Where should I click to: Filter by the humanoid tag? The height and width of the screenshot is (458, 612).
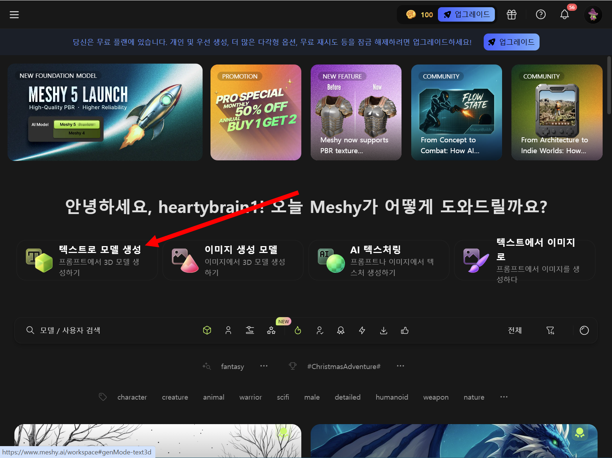click(x=392, y=397)
